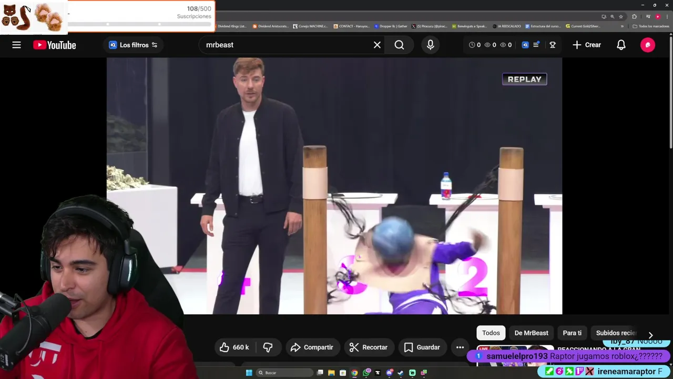This screenshot has width=673, height=379.
Task: Open File Explorer from the taskbar
Action: pos(331,373)
